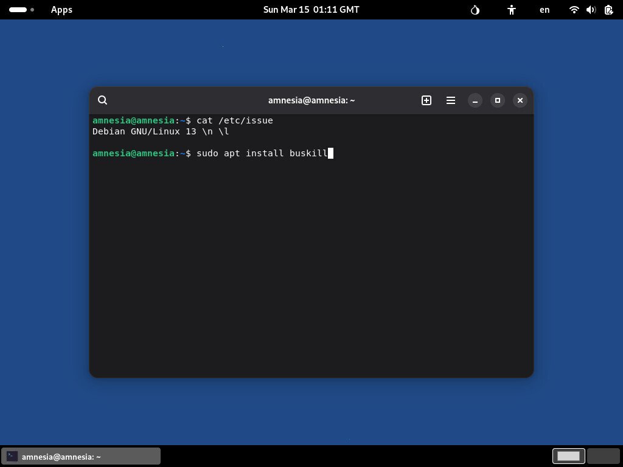Check Tor status via the onion icon

[x=475, y=10]
